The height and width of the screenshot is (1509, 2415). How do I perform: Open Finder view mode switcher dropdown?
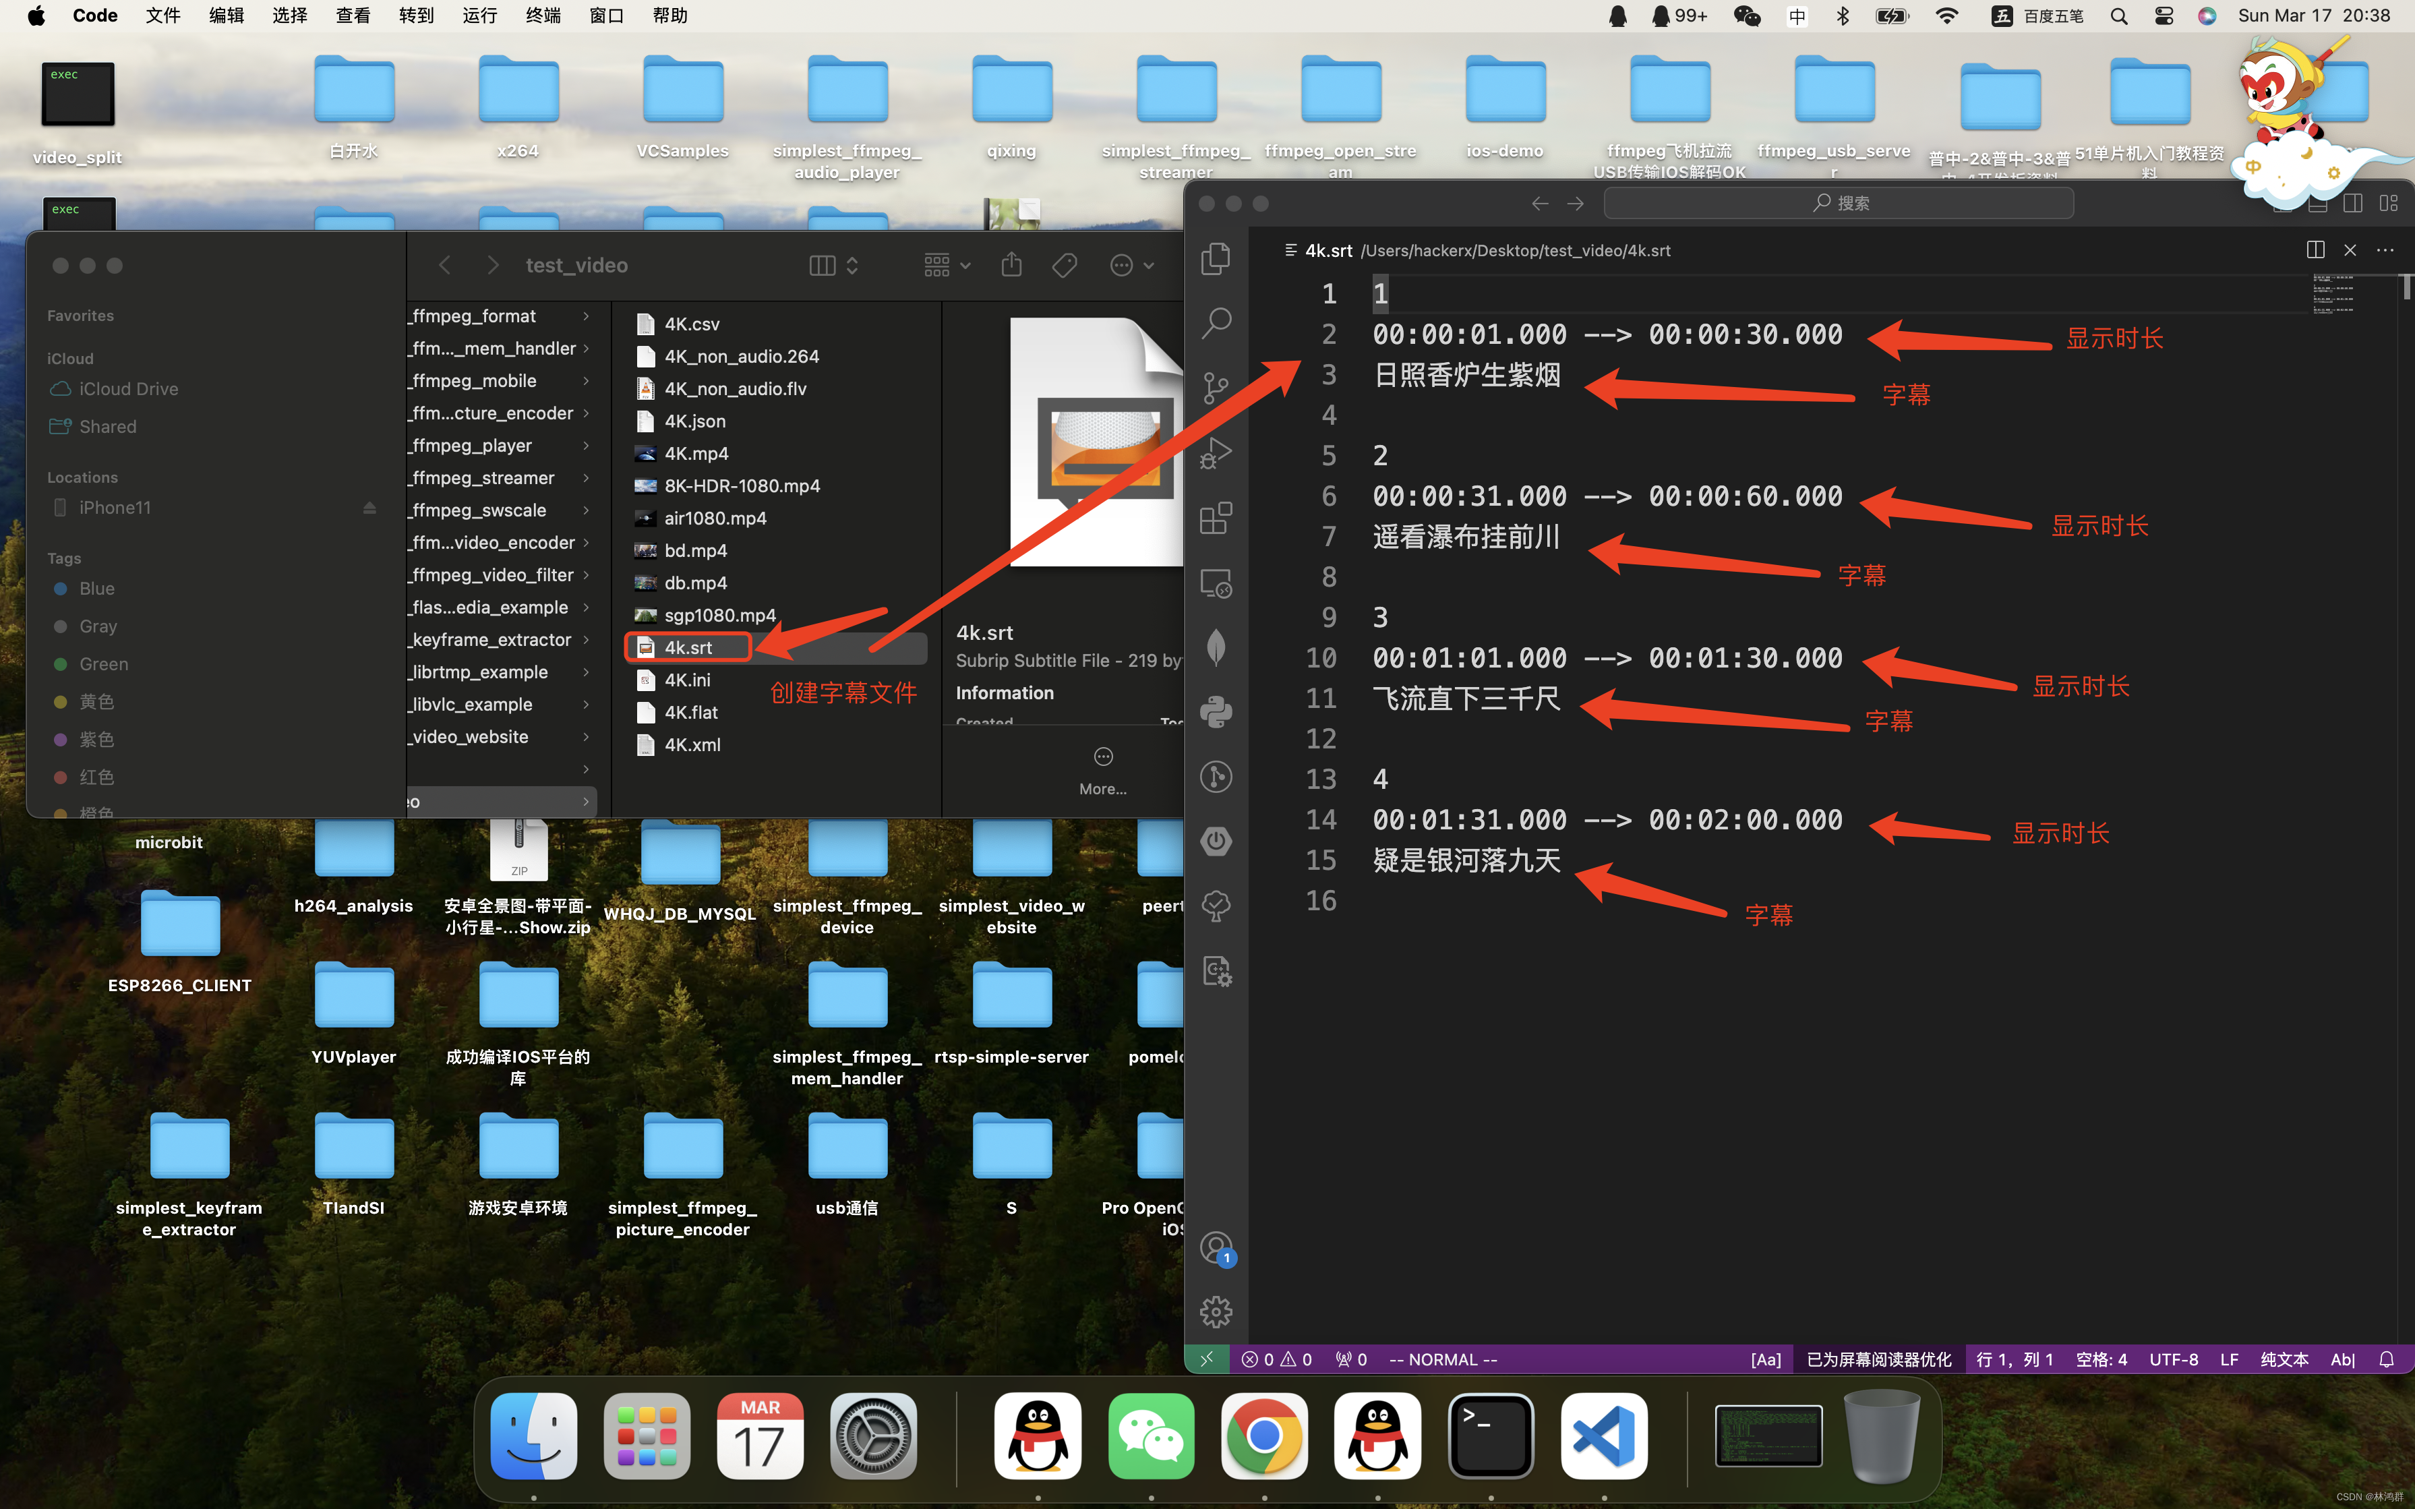[x=834, y=264]
